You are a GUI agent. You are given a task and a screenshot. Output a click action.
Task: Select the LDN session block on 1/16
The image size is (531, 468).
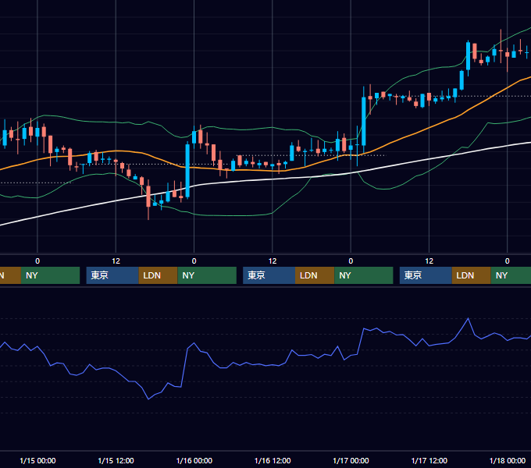315,275
